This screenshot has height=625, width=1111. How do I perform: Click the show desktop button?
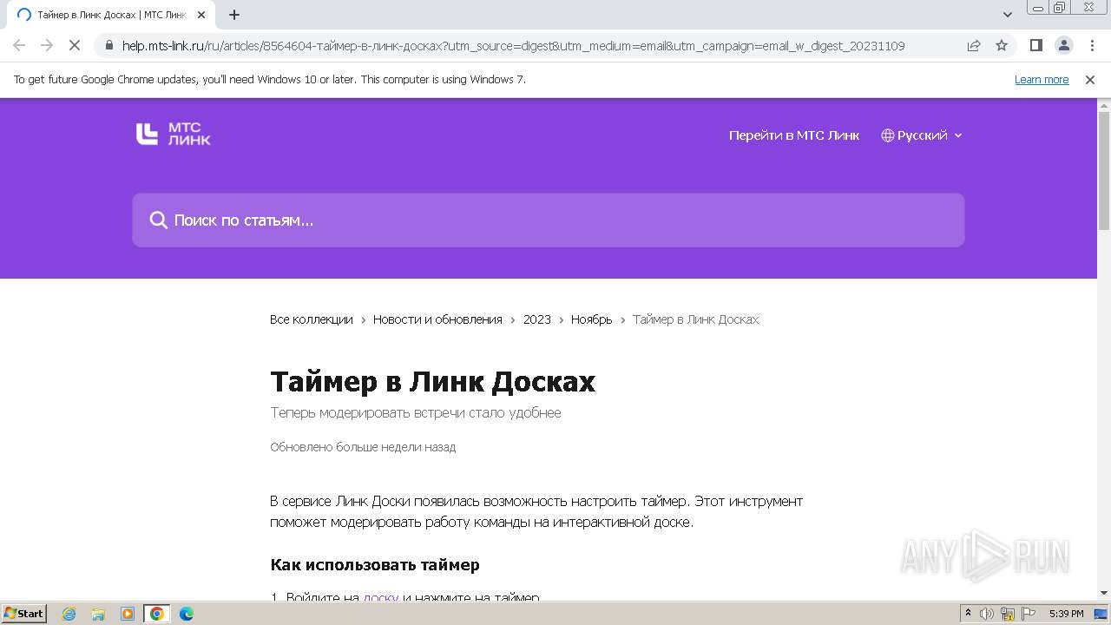[1102, 614]
